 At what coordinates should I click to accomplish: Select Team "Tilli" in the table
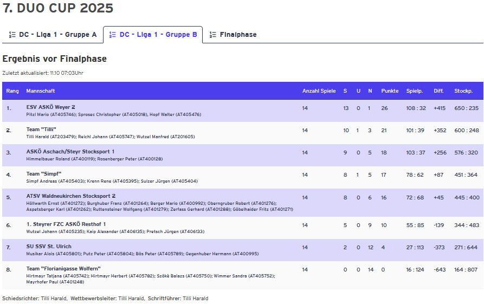click(x=41, y=130)
